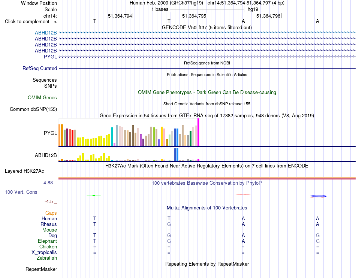Select the light-blue ABHD12B transcript label
This screenshot has width=356, height=278.
46,33
